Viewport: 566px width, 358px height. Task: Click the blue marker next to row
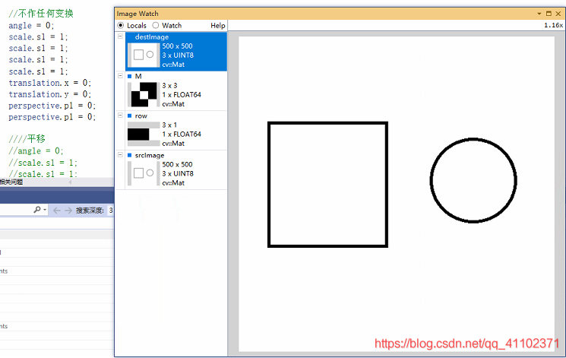pyautogui.click(x=130, y=116)
